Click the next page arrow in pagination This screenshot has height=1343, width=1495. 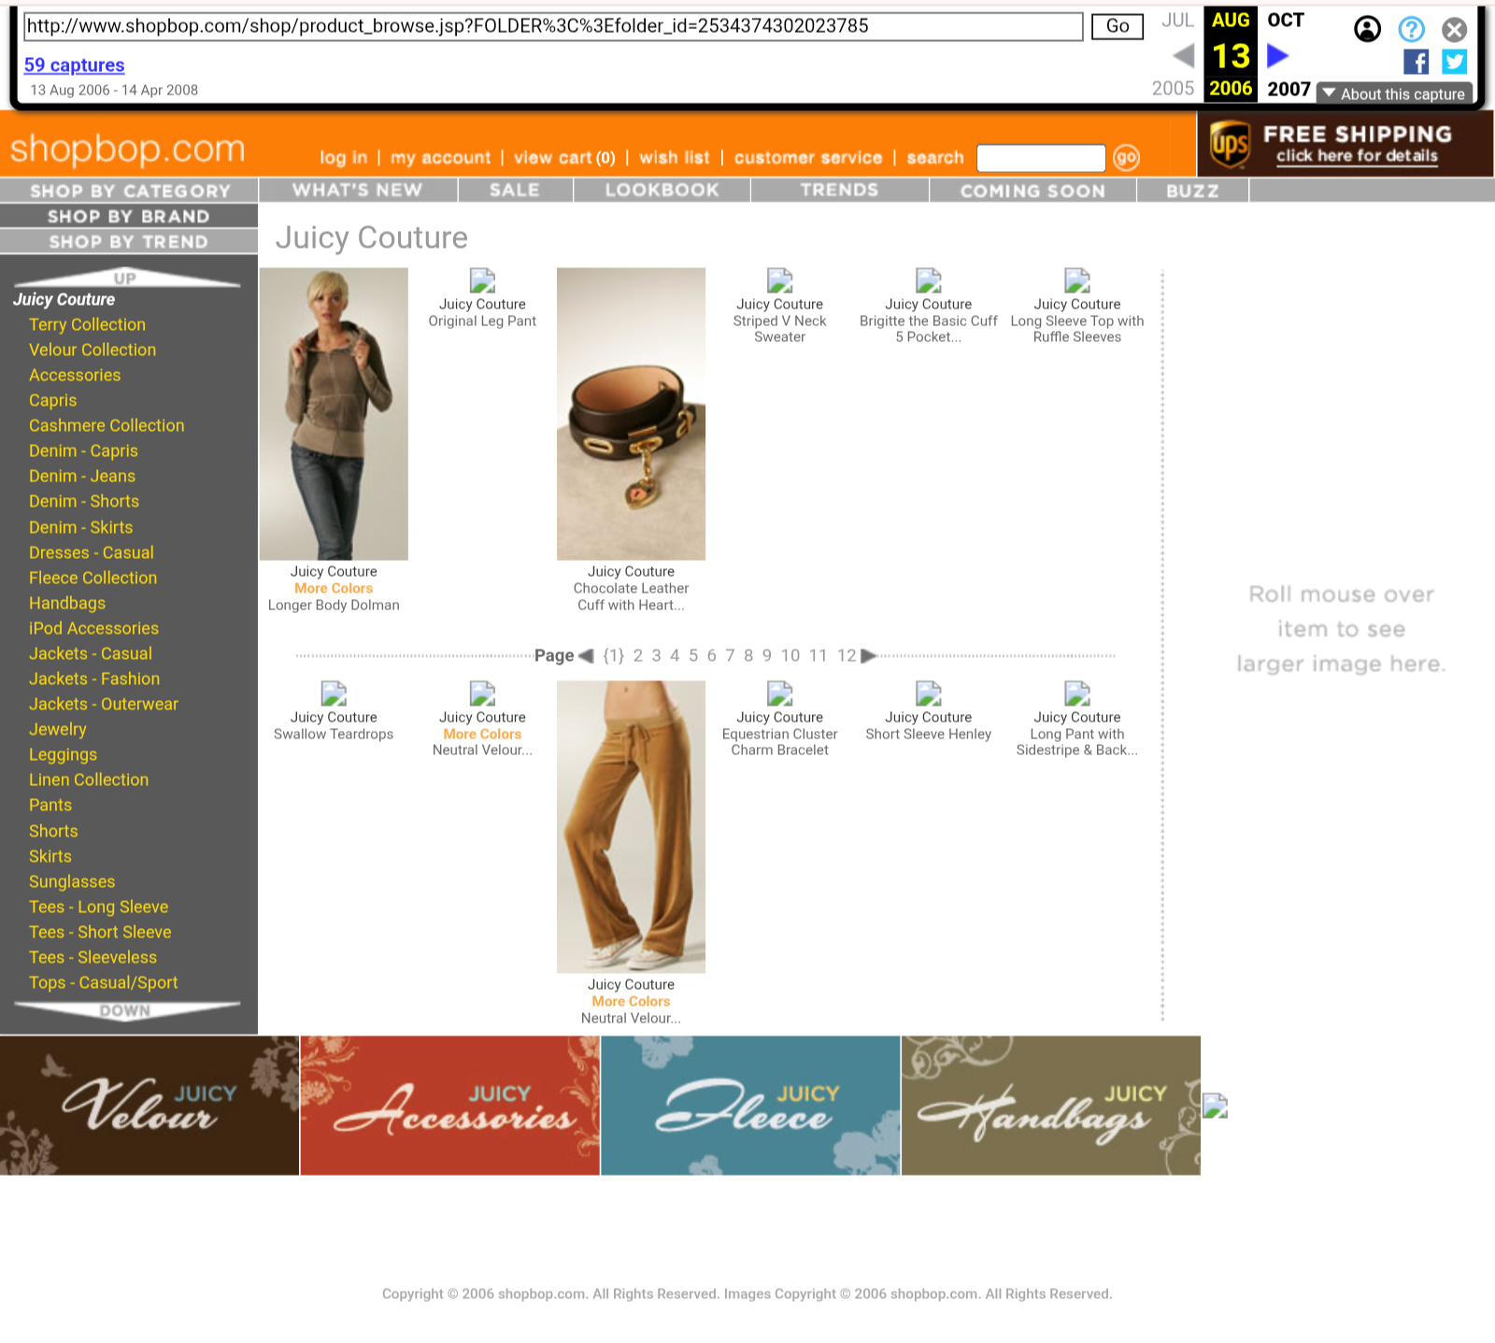[x=868, y=656]
